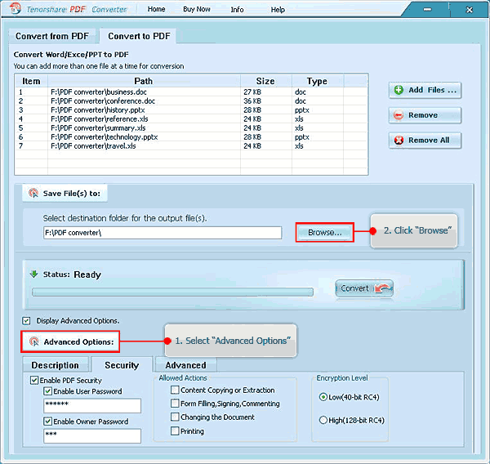Image resolution: width=490 pixels, height=464 pixels.
Task: Toggle Enable User Password checkbox
Action: tap(47, 391)
